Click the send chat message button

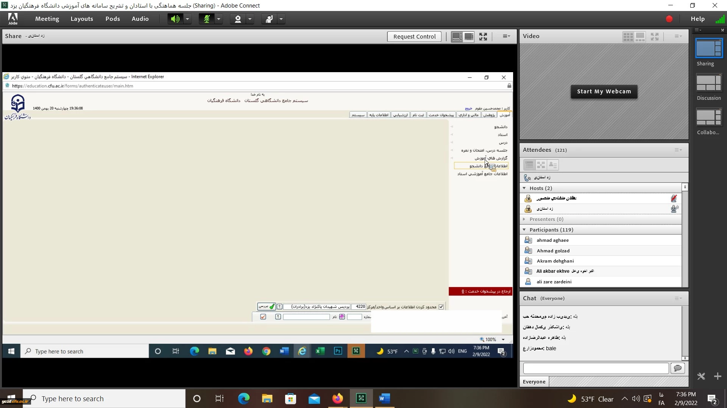677,368
